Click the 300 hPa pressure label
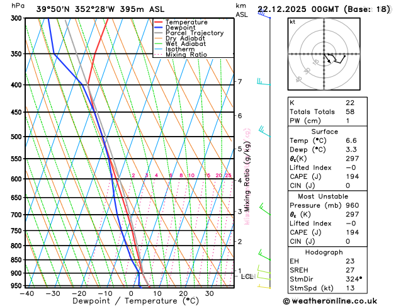 (18, 18)
